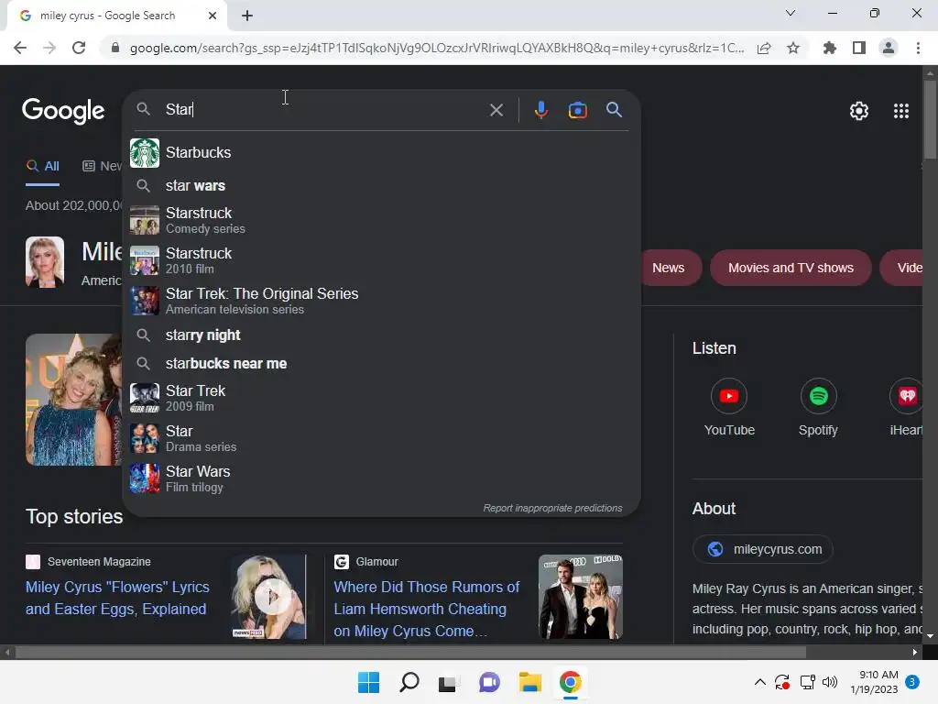The height and width of the screenshot is (704, 938).
Task: Click the address bar URL
Action: tap(437, 48)
